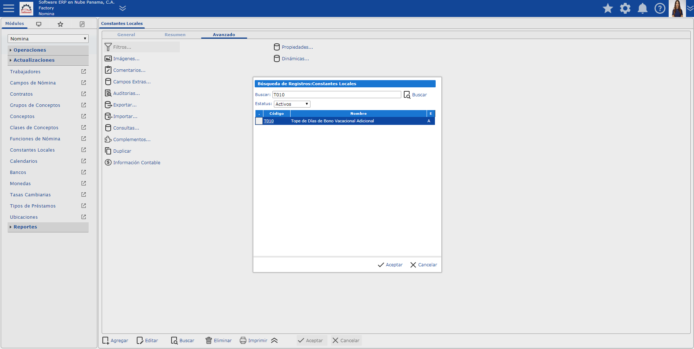Open Propiedades option
Image resolution: width=694 pixels, height=349 pixels.
pos(293,47)
